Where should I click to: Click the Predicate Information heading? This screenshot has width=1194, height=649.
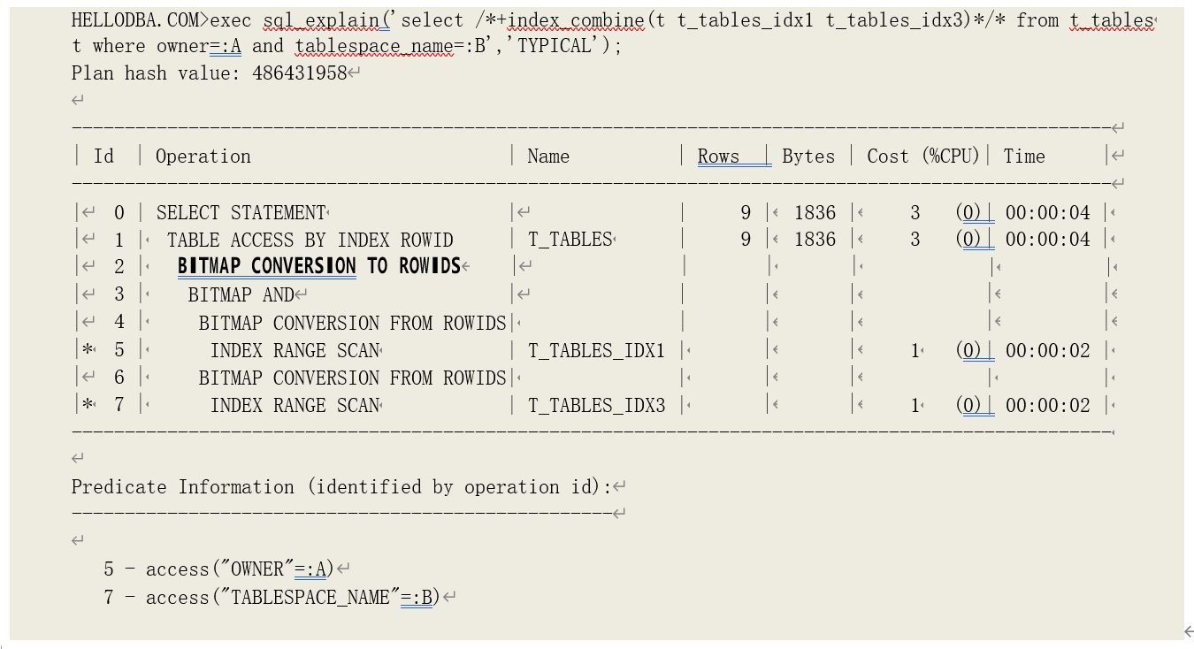tap(341, 487)
